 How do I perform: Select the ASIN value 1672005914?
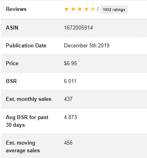[x=78, y=28]
